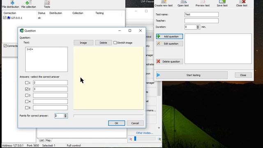The width and height of the screenshot is (263, 148).
Task: Click the empty questions list box
Action: coord(218,49)
